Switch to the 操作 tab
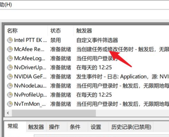 click(54, 127)
